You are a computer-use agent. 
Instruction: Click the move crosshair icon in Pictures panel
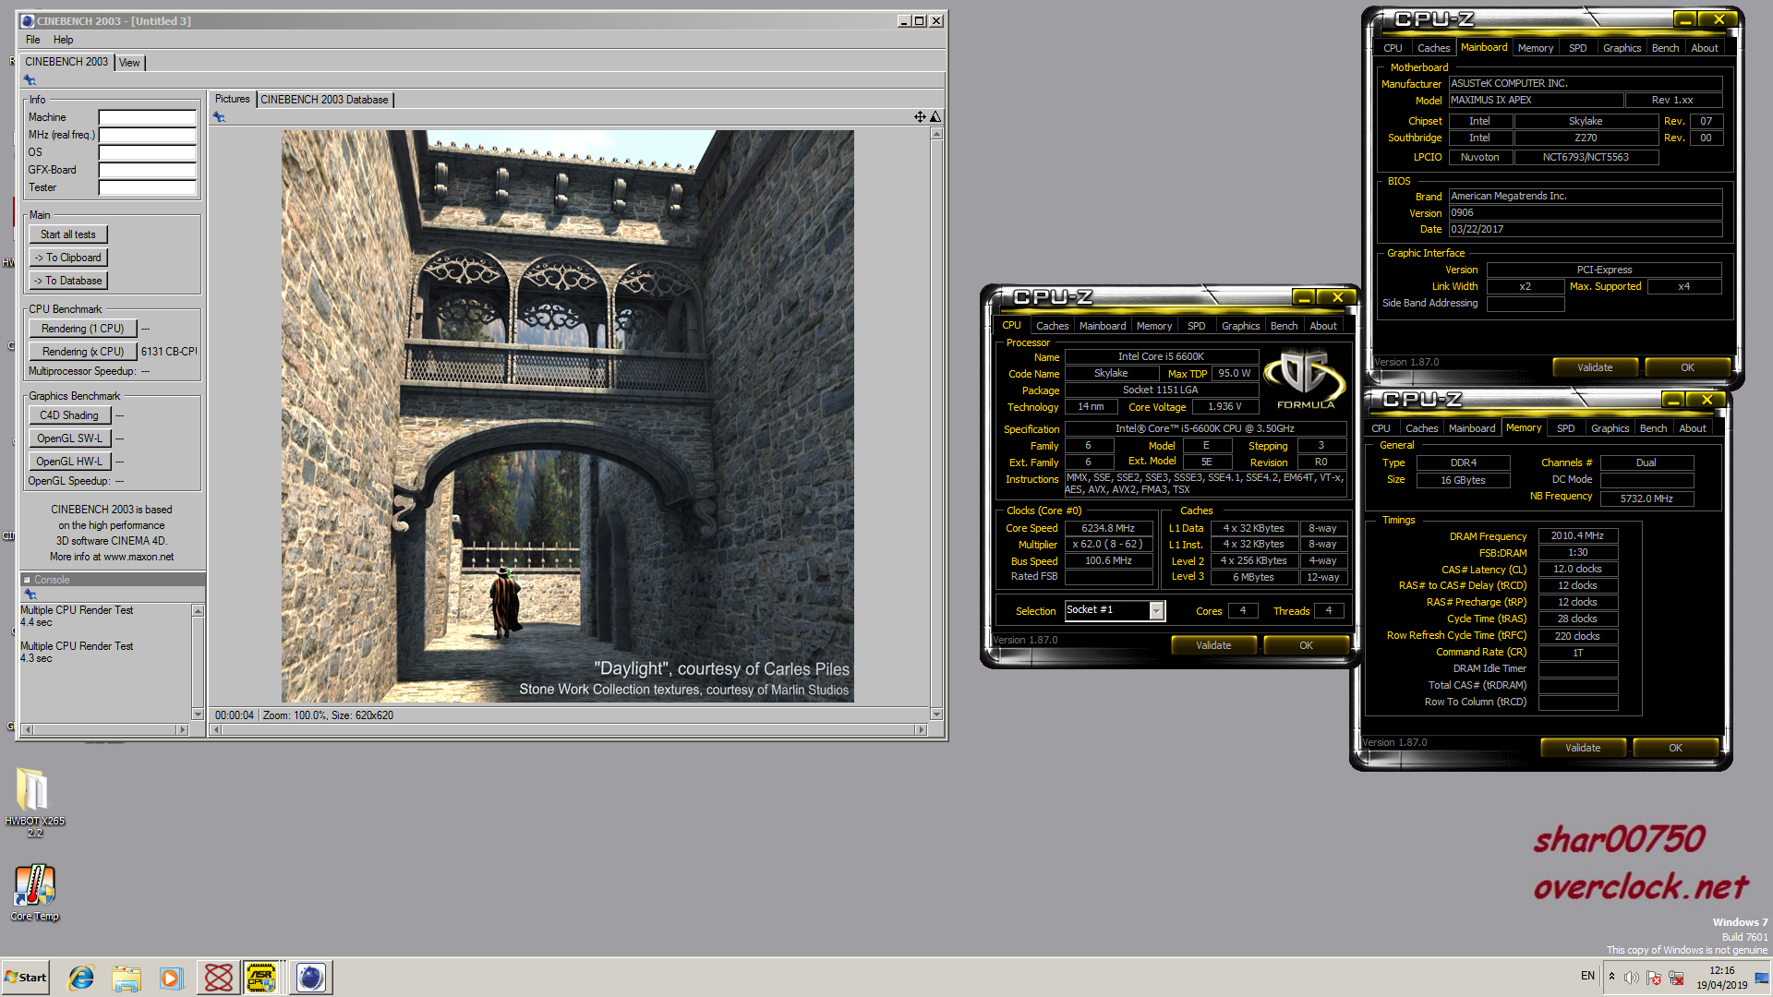point(920,117)
